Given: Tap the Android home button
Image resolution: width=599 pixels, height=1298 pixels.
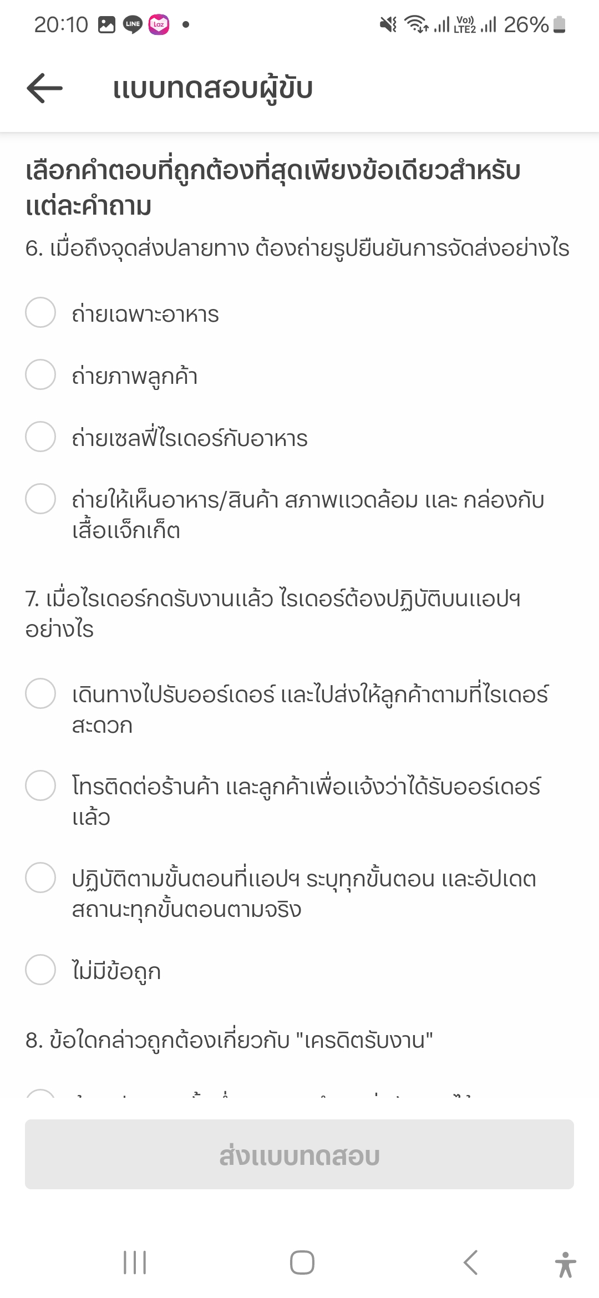Looking at the screenshot, I should pos(302,1262).
